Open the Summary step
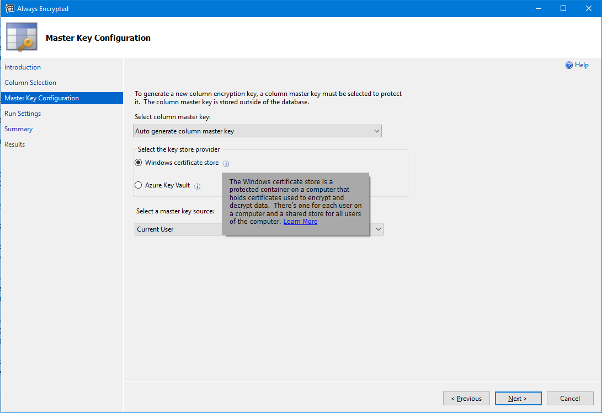This screenshot has width=602, height=413. [x=19, y=129]
